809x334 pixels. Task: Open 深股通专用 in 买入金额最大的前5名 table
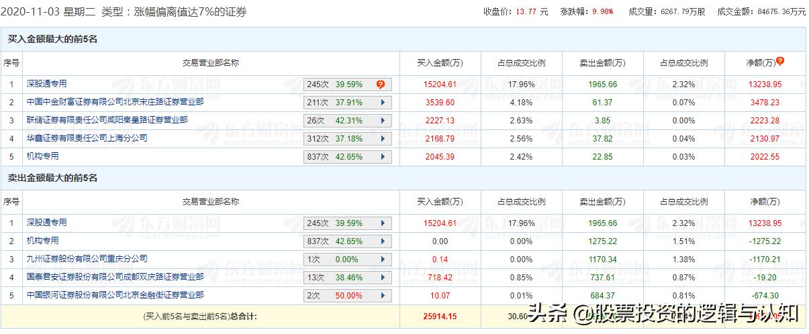click(47, 84)
